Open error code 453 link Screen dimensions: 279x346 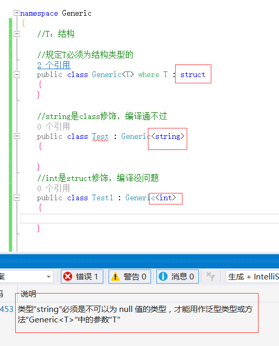point(7,309)
